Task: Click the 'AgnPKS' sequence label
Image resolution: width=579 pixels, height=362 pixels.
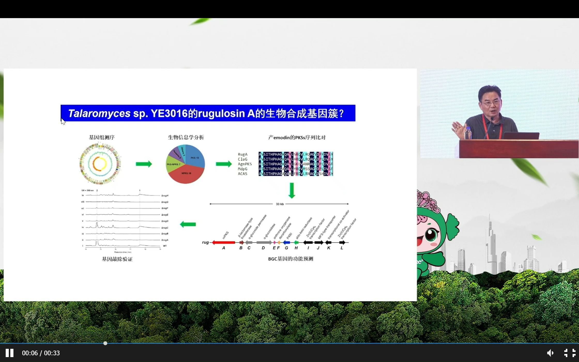Action: 245,164
